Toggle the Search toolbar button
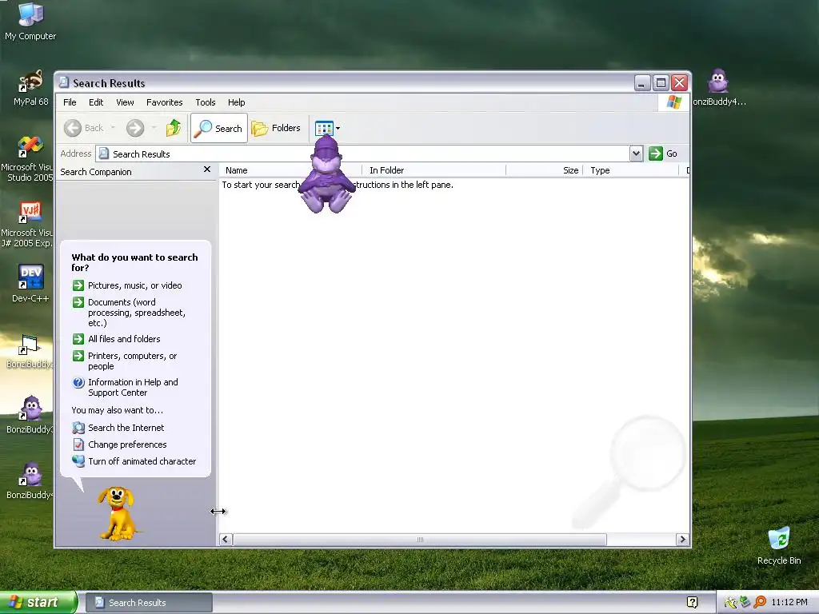 click(219, 128)
